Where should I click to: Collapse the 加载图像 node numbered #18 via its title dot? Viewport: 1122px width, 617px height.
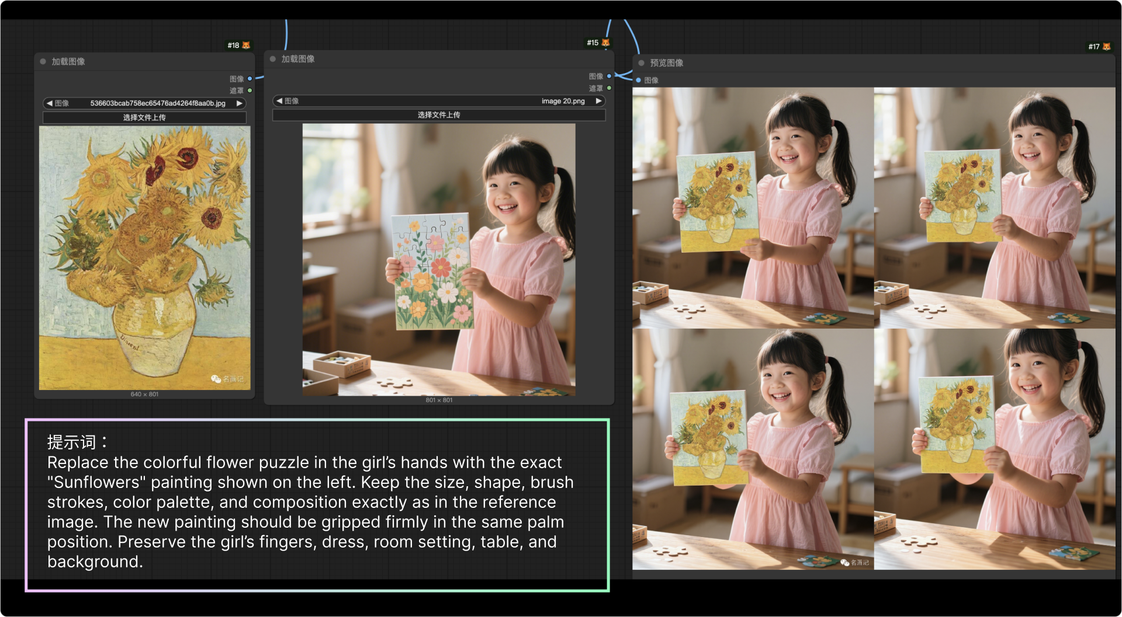pyautogui.click(x=43, y=61)
